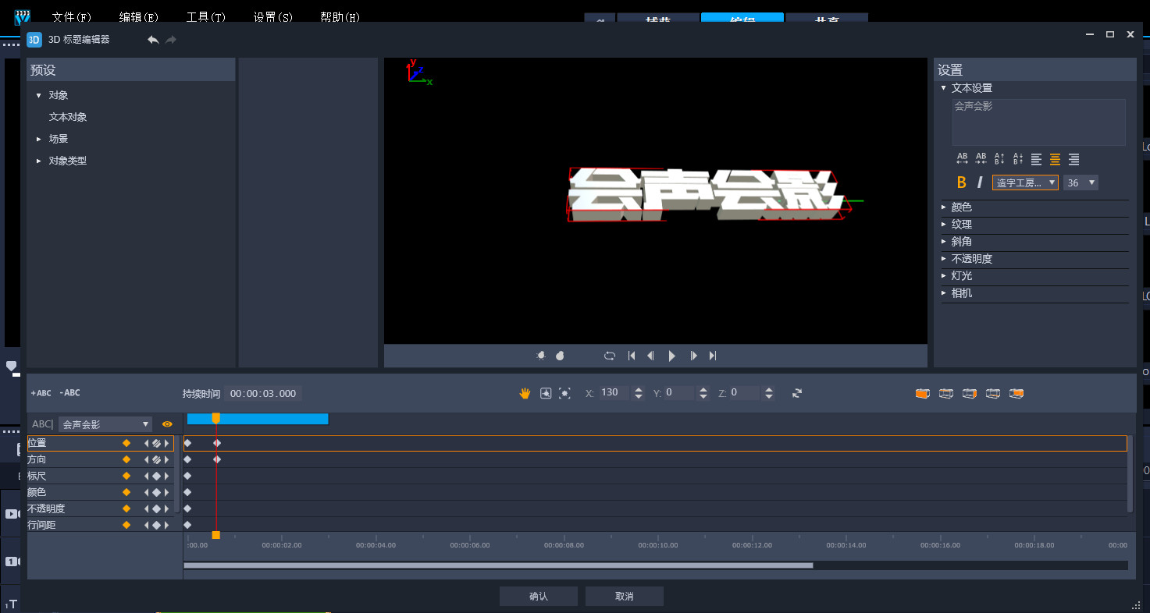Click the horizontal timeline scrollbar
The height and width of the screenshot is (613, 1150).
pos(498,565)
